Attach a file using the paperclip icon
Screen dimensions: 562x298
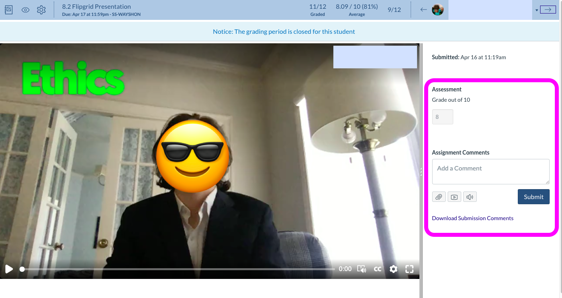point(439,197)
